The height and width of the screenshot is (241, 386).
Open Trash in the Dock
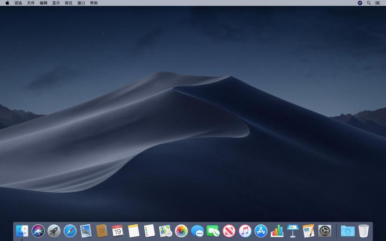click(363, 231)
